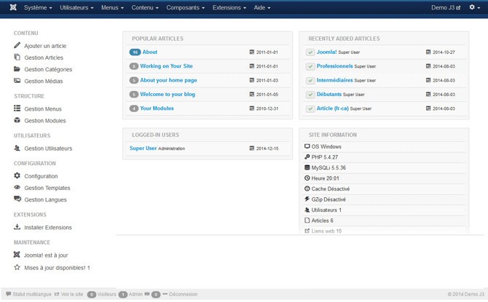Click the folder icon beside Gestion Catégories

[17, 69]
